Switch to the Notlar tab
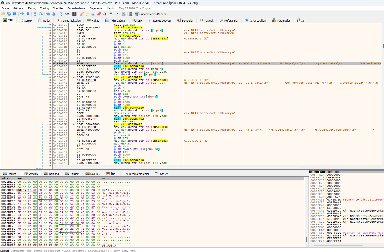The height and width of the screenshot is (252, 384). pyautogui.click(x=44, y=21)
